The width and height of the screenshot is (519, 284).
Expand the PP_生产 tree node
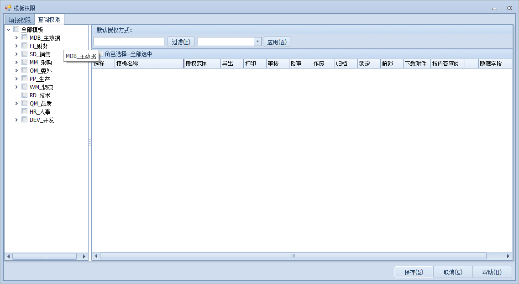pyautogui.click(x=17, y=79)
